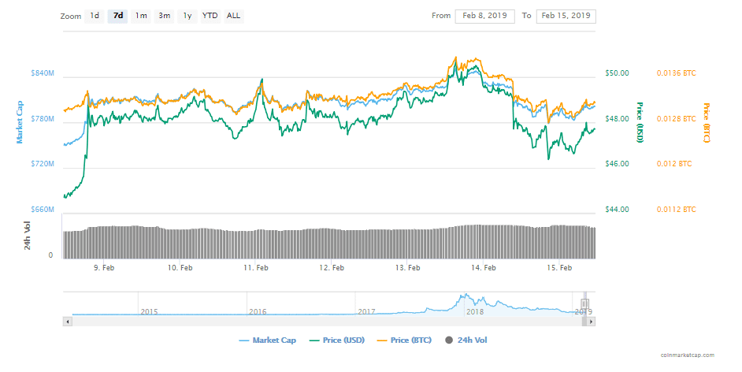Click navigator scrollbar right arrow
The image size is (742, 372).
point(592,322)
